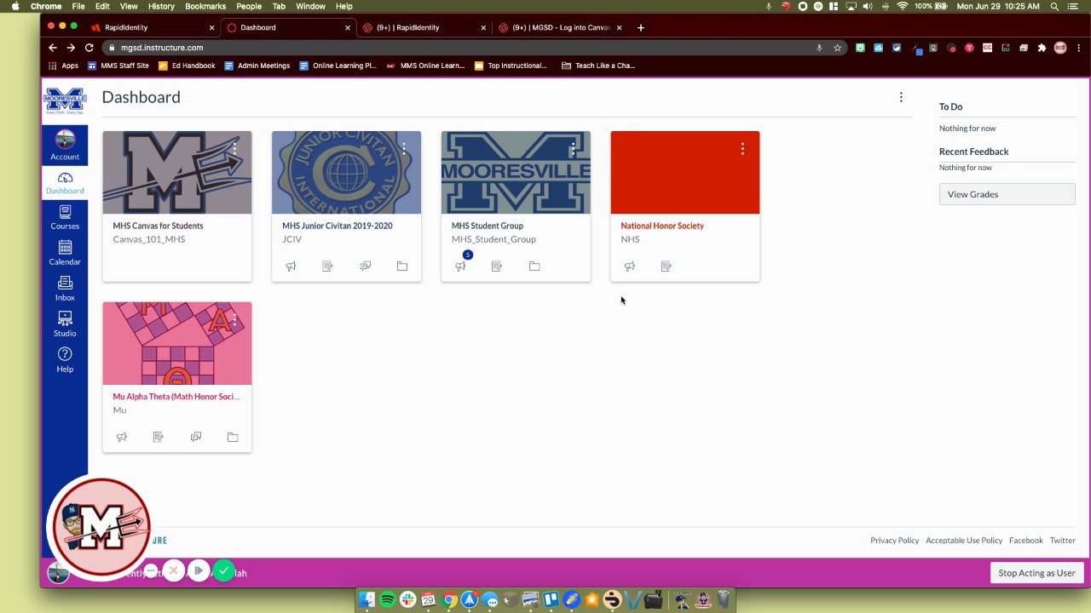Open the Twitter footer link

click(x=1062, y=541)
